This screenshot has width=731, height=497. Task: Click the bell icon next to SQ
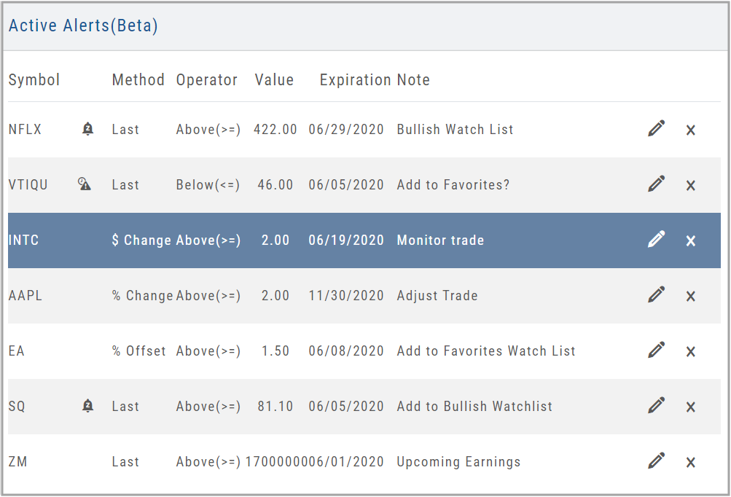(87, 407)
